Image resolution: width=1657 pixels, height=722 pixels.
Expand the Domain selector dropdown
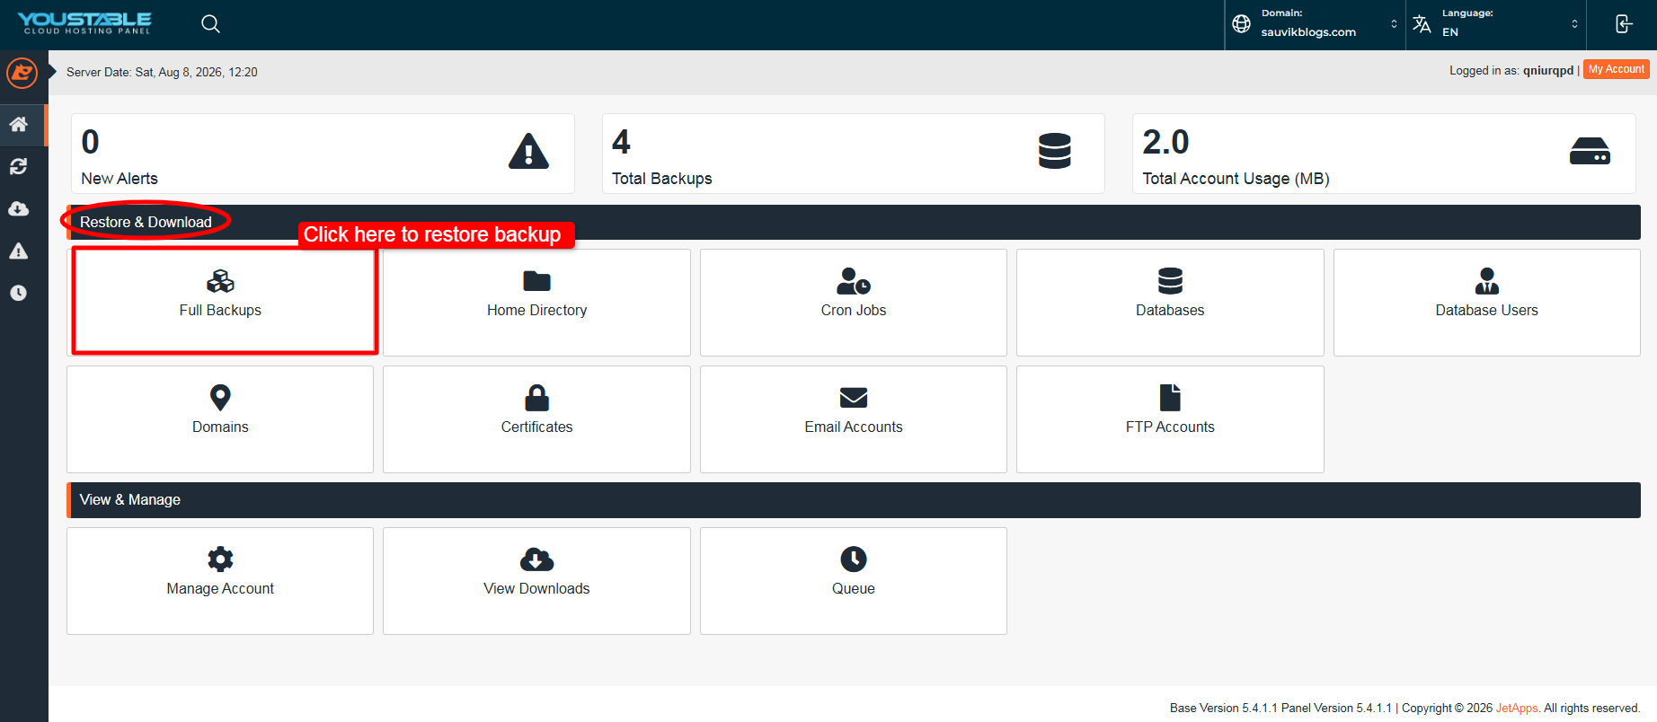point(1315,24)
